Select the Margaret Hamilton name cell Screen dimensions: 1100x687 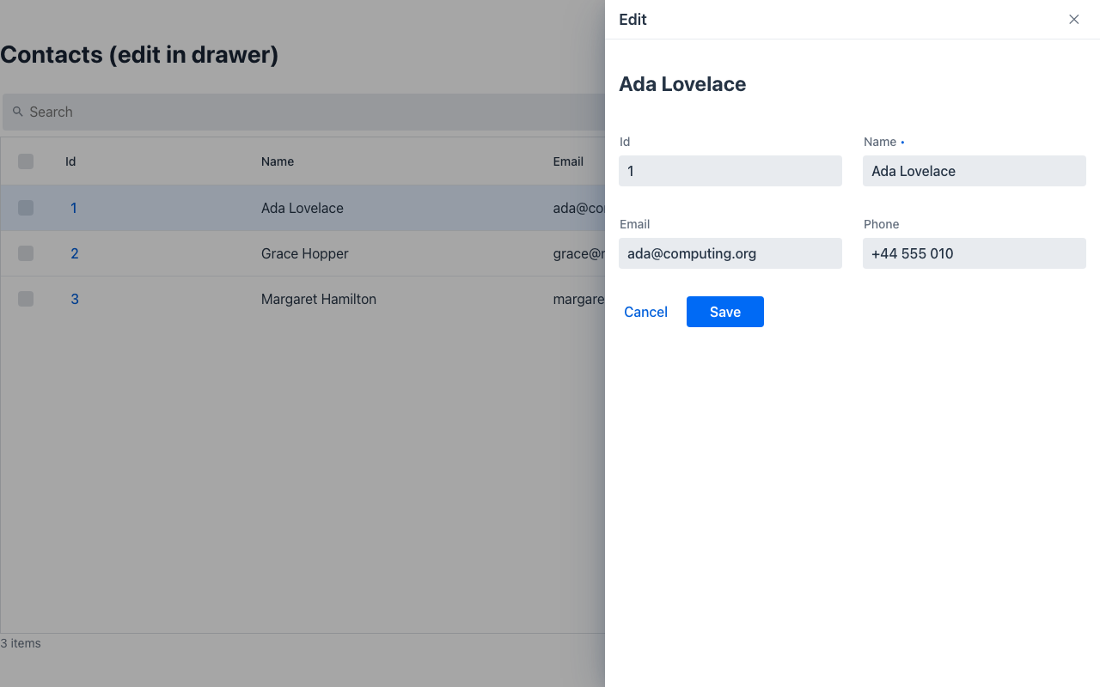(x=319, y=299)
